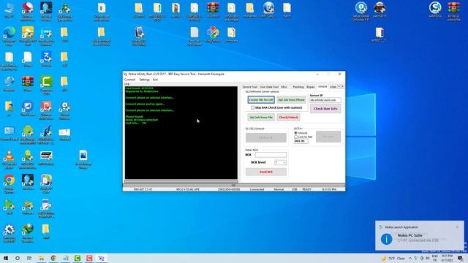468x263 pixels.
Task: Click the Exit menu item
Action: click(155, 80)
